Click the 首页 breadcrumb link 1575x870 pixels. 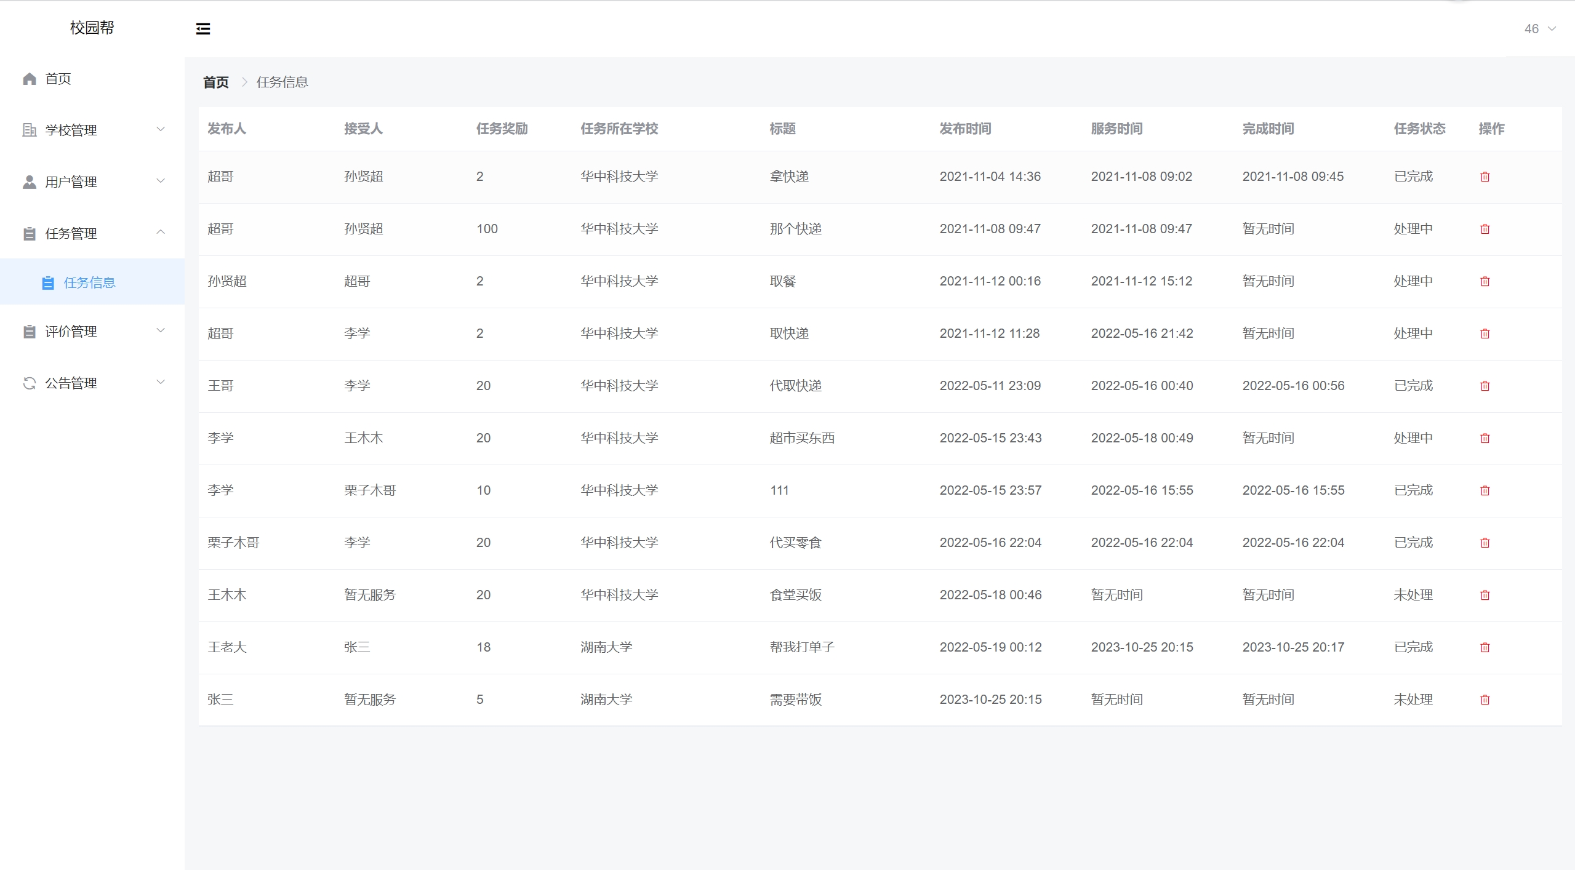pyautogui.click(x=216, y=82)
